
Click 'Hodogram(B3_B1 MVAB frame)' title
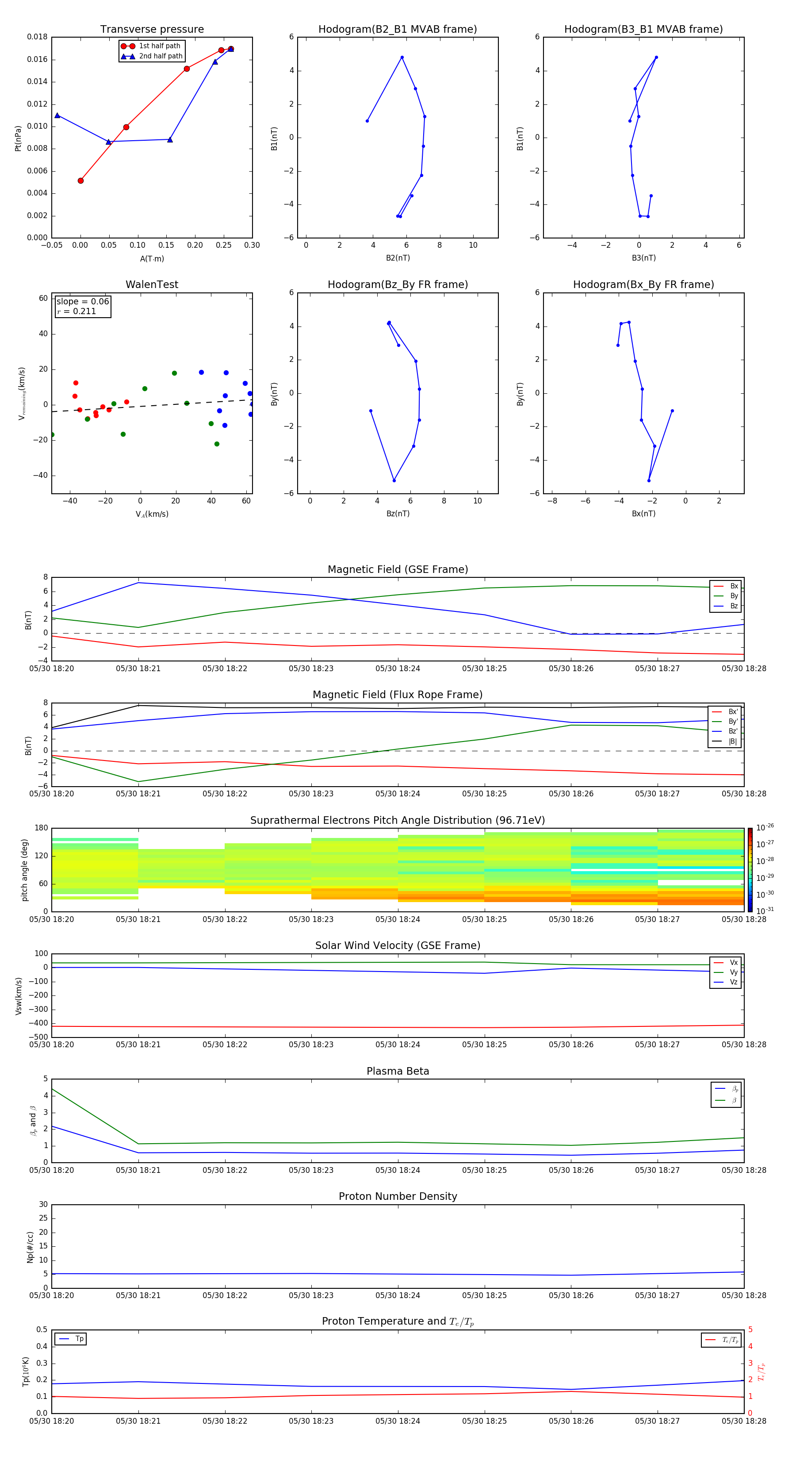(x=643, y=30)
